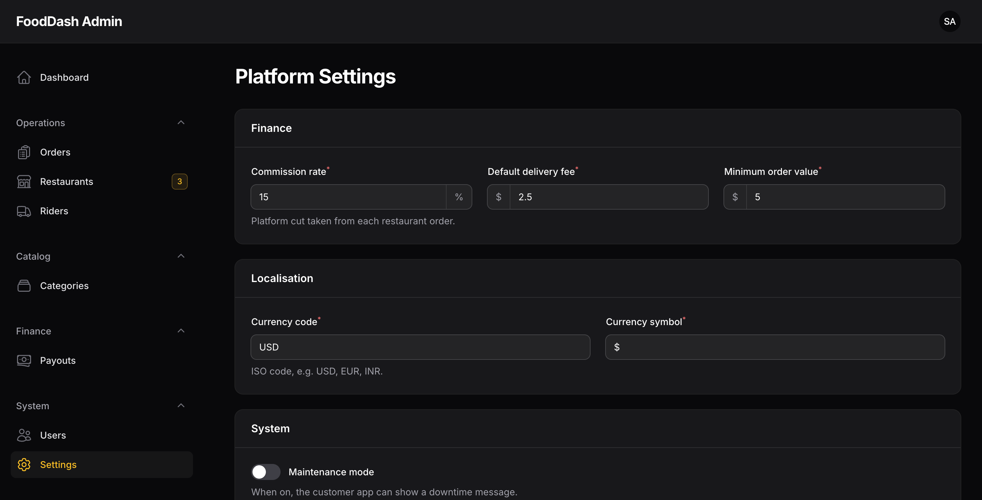Focus the Commission rate input field
This screenshot has width=982, height=500.
click(348, 197)
